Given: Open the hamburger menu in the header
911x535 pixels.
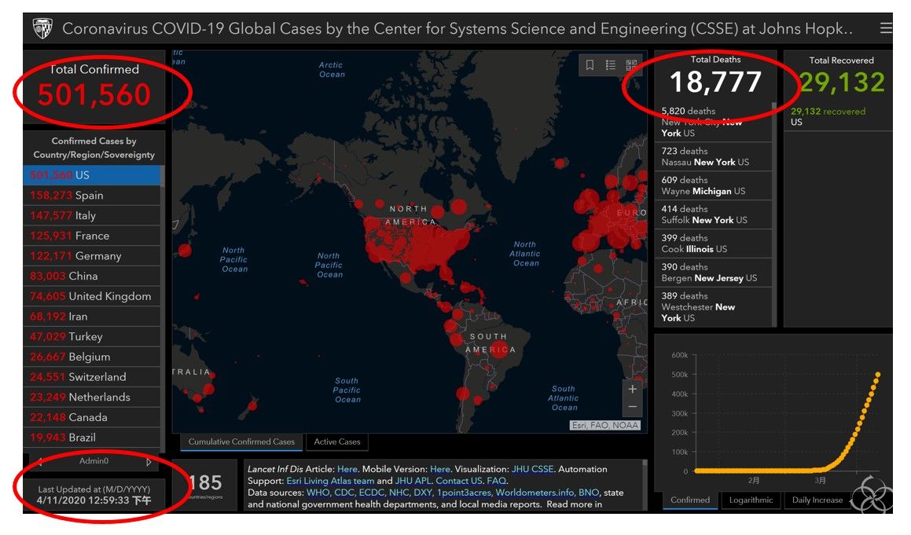Looking at the screenshot, I should coord(885,27).
